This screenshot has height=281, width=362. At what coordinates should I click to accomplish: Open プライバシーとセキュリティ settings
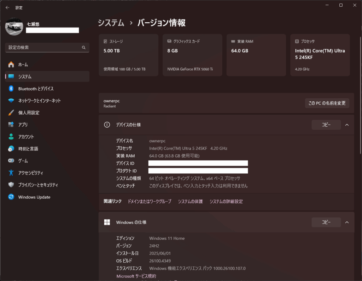coord(47,185)
